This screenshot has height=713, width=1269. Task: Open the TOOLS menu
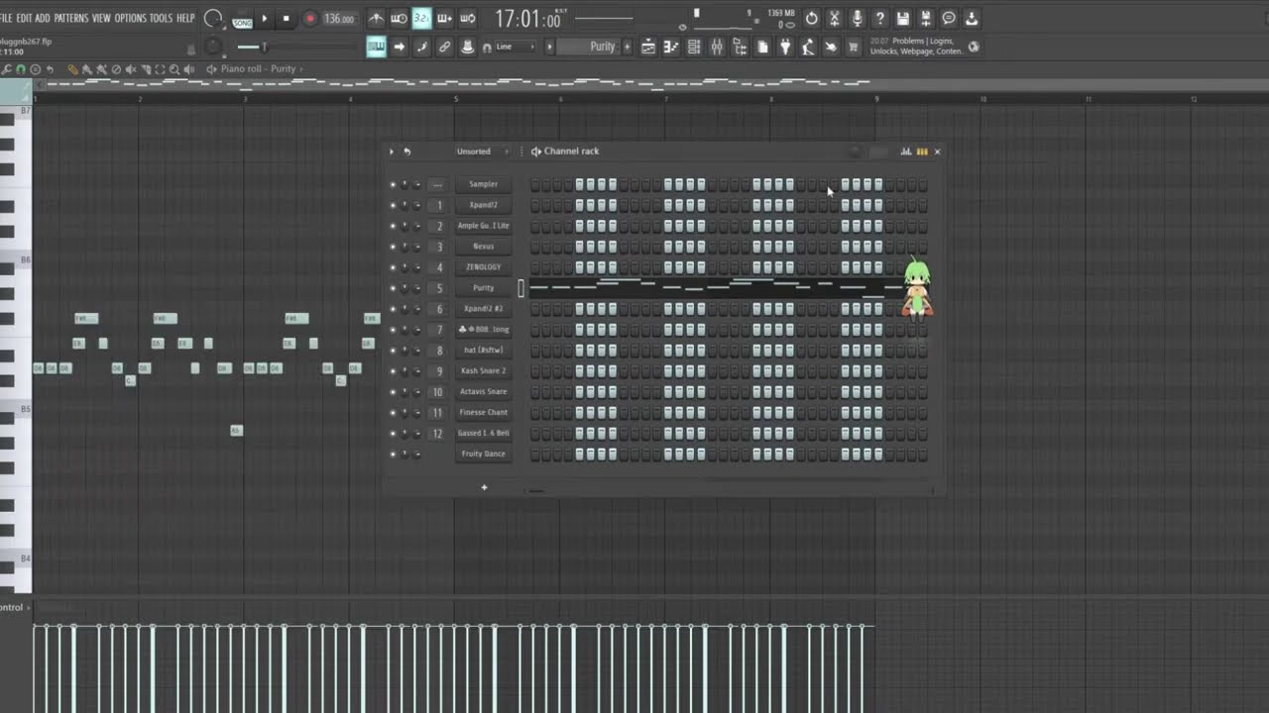[x=161, y=18]
